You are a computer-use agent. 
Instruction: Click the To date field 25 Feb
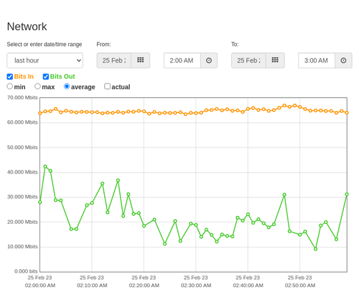tap(248, 60)
